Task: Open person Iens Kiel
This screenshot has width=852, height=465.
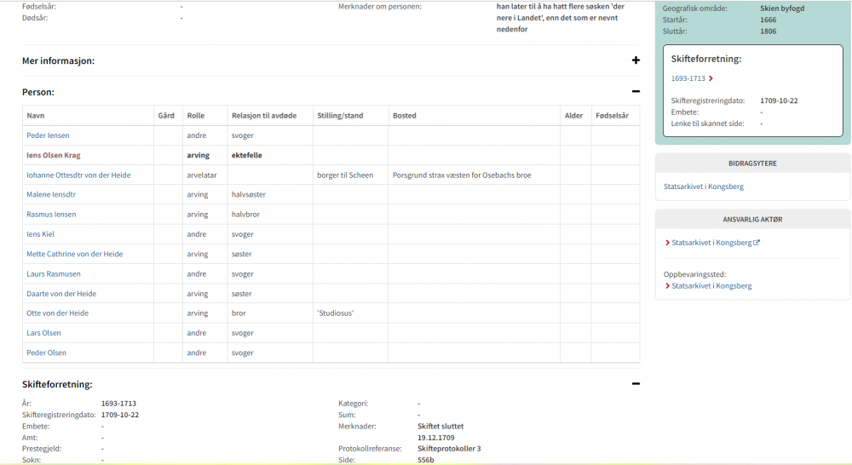Action: click(x=41, y=234)
